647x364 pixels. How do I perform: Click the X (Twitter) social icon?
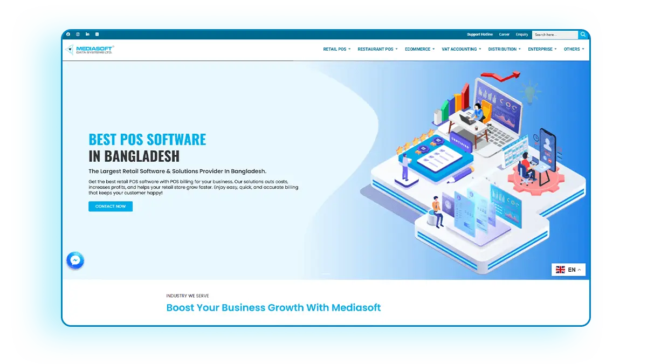tap(97, 35)
